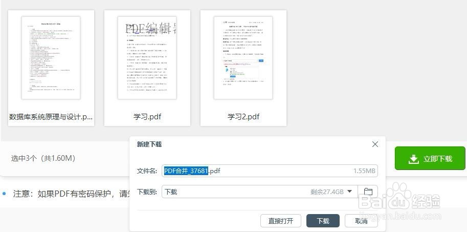Click the 新建下载 dialog title
This screenshot has width=467, height=232.
pos(149,144)
